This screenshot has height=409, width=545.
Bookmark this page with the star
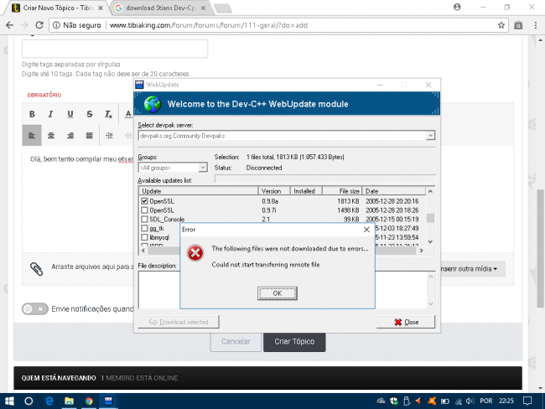coord(501,25)
